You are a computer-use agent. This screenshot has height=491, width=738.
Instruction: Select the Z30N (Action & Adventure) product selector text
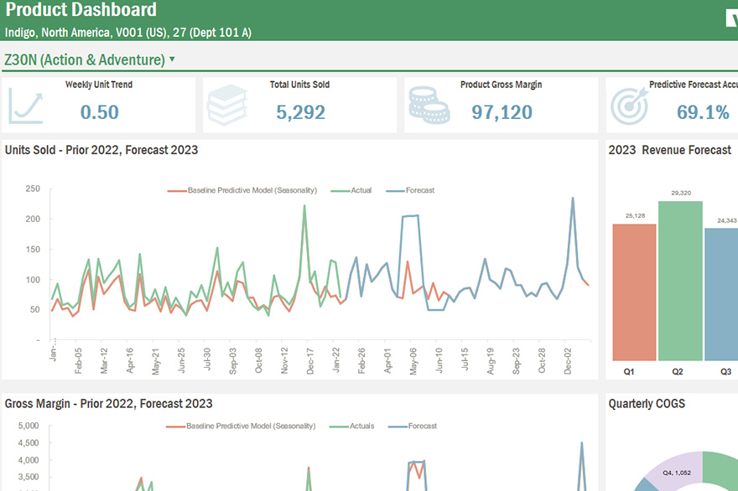tap(84, 59)
